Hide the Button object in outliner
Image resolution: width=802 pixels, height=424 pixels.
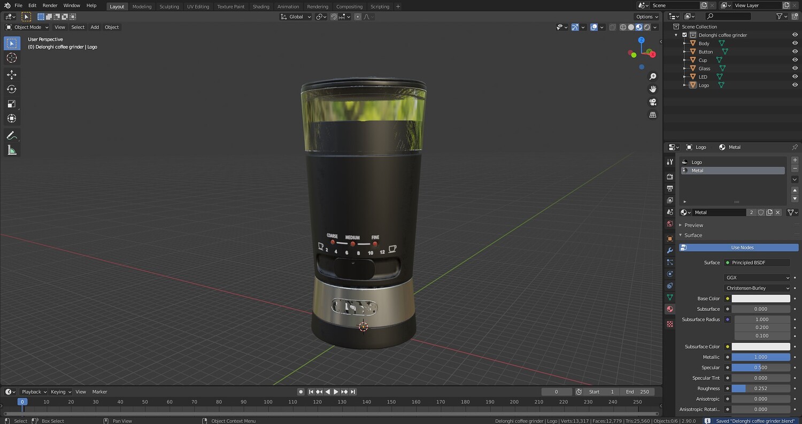tap(795, 52)
